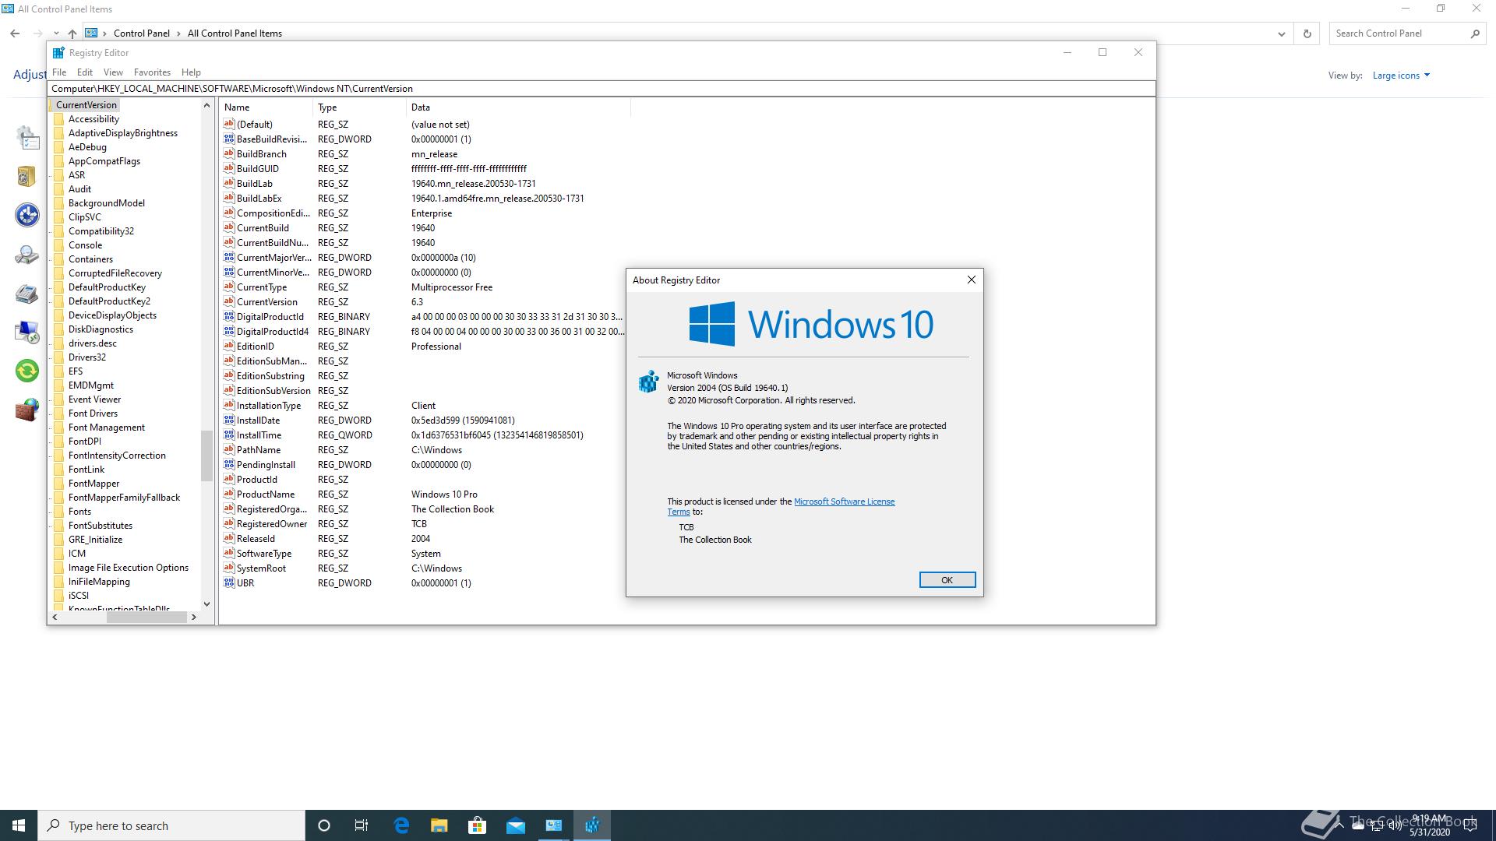Click the tree scroll up arrow
This screenshot has width=1496, height=841.
(x=206, y=105)
